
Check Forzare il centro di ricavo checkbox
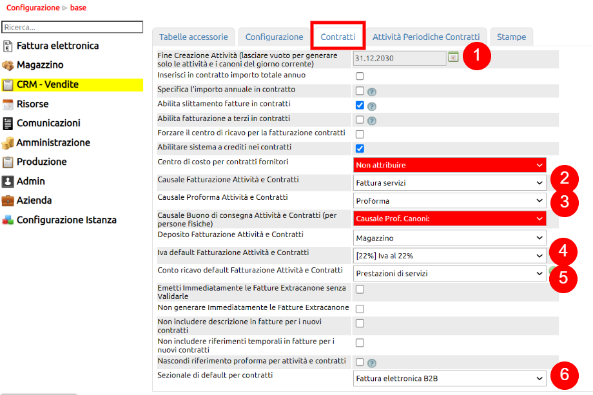tap(360, 134)
